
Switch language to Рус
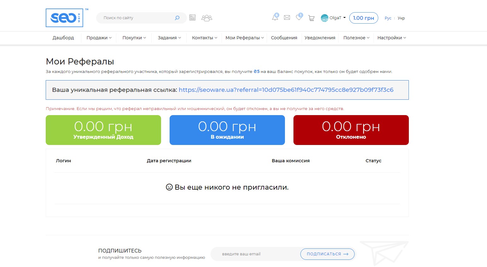(388, 18)
